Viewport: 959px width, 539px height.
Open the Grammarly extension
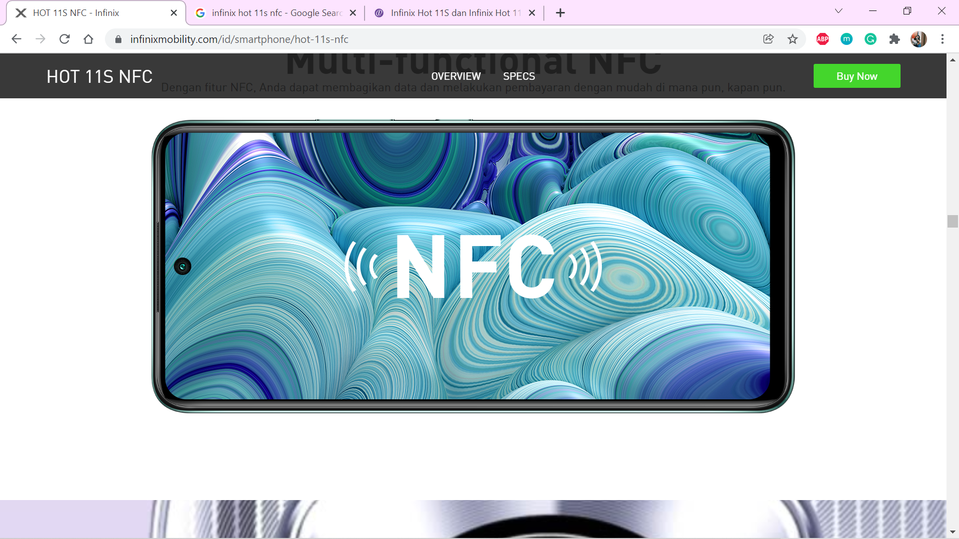[871, 39]
